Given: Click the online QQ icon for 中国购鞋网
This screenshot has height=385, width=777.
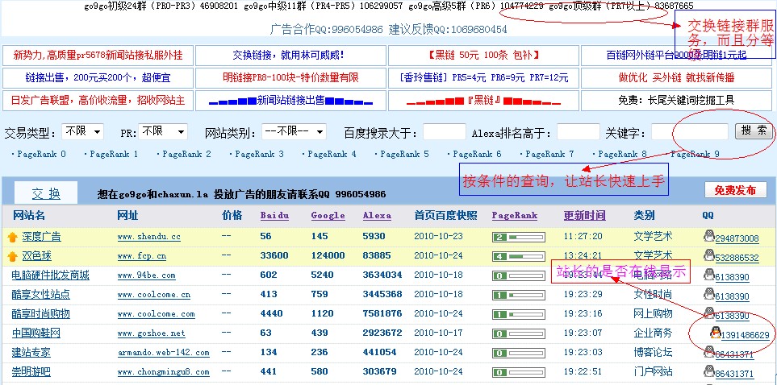Looking at the screenshot, I should click(x=714, y=333).
